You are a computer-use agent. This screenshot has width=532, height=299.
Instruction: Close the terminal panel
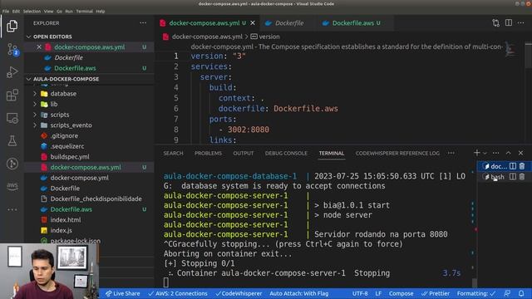click(x=521, y=153)
